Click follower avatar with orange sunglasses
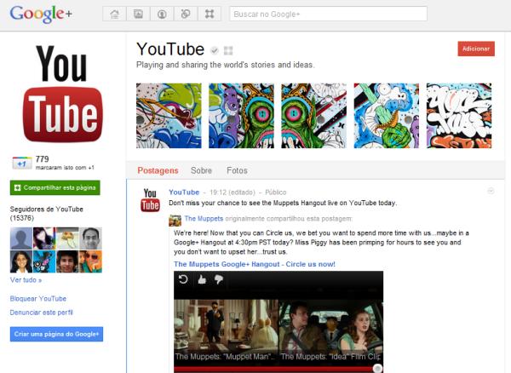 (90, 261)
